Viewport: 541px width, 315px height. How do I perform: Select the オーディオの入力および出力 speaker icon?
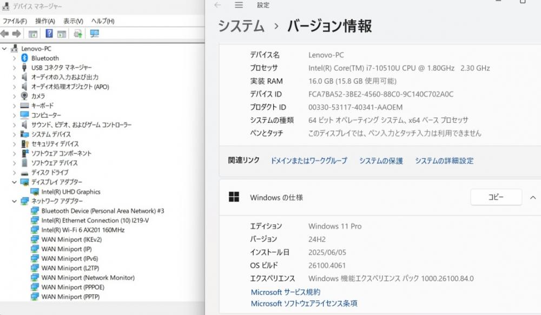(24, 77)
